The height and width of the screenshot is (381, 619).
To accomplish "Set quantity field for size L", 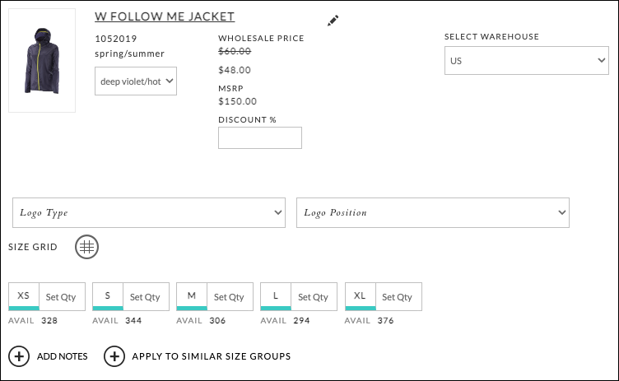I will pos(314,297).
